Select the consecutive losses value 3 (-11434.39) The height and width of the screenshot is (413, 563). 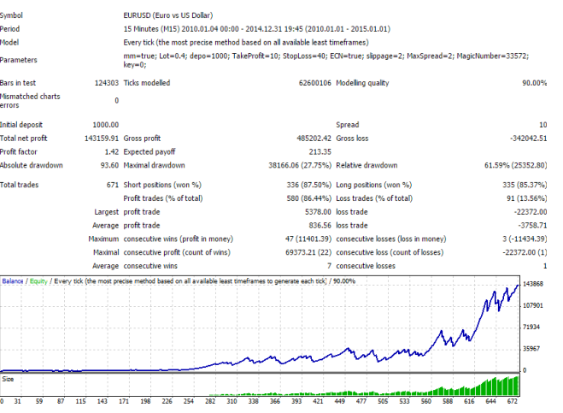pyautogui.click(x=525, y=239)
